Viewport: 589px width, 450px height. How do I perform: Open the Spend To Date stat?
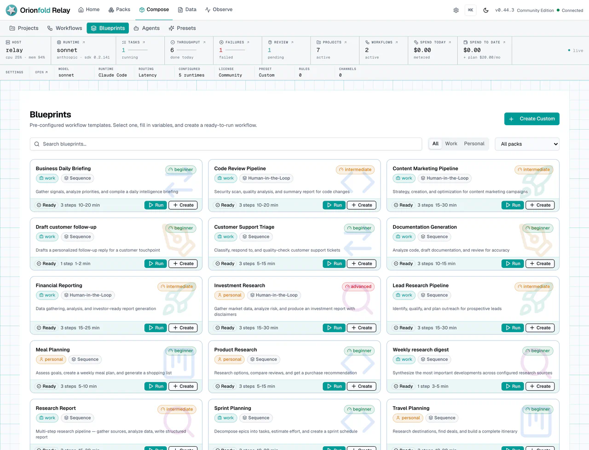[x=485, y=50]
